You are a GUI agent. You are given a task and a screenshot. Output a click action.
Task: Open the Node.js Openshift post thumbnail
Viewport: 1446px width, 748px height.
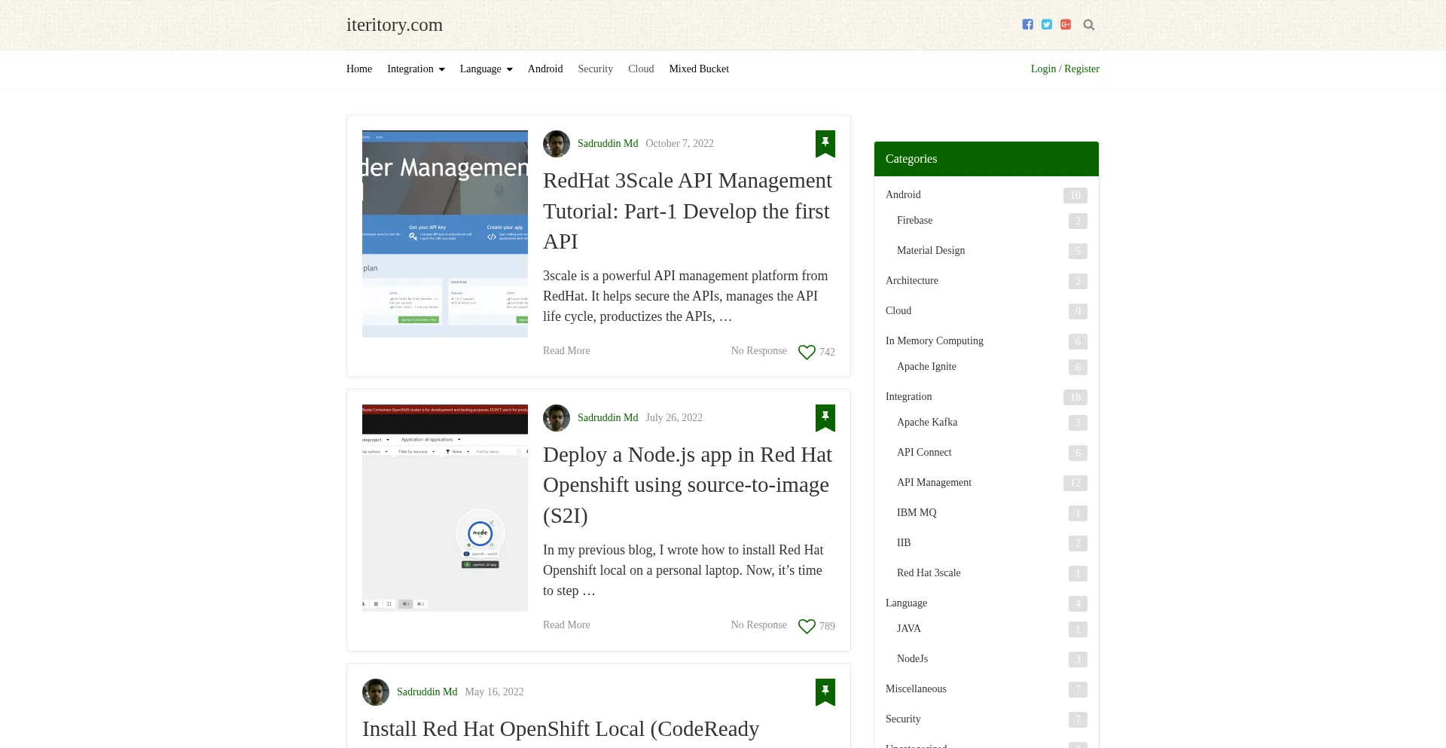445,508
